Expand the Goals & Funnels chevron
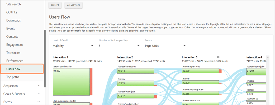The width and height of the screenshot is (275, 105). click(x=39, y=94)
